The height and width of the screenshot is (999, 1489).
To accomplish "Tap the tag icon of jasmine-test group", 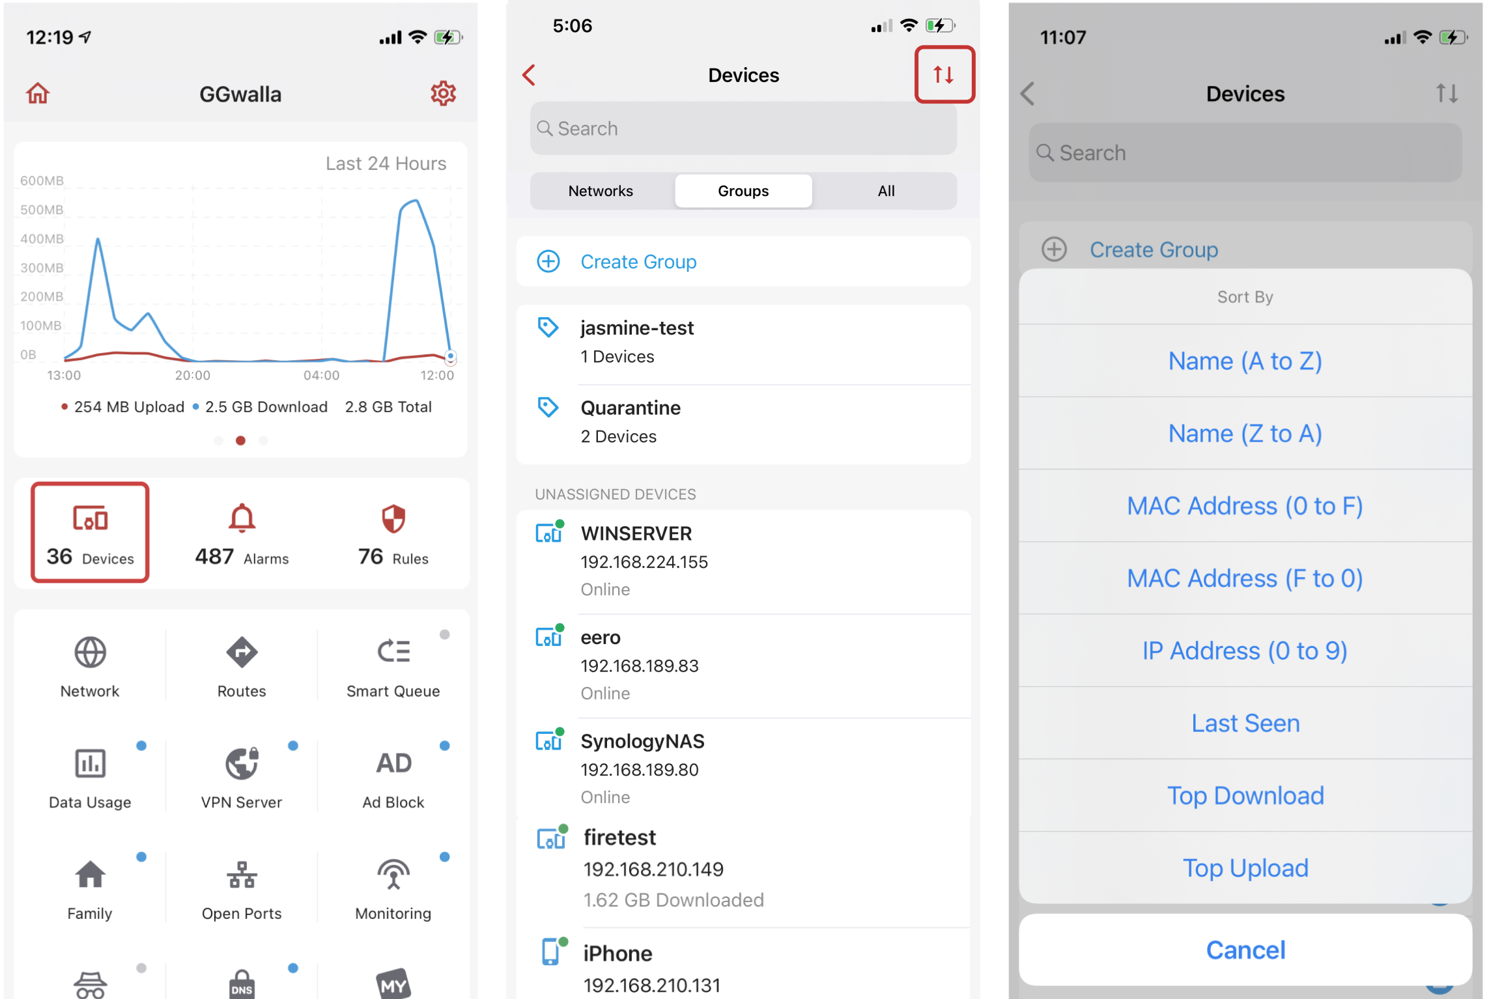I will pyautogui.click(x=548, y=327).
